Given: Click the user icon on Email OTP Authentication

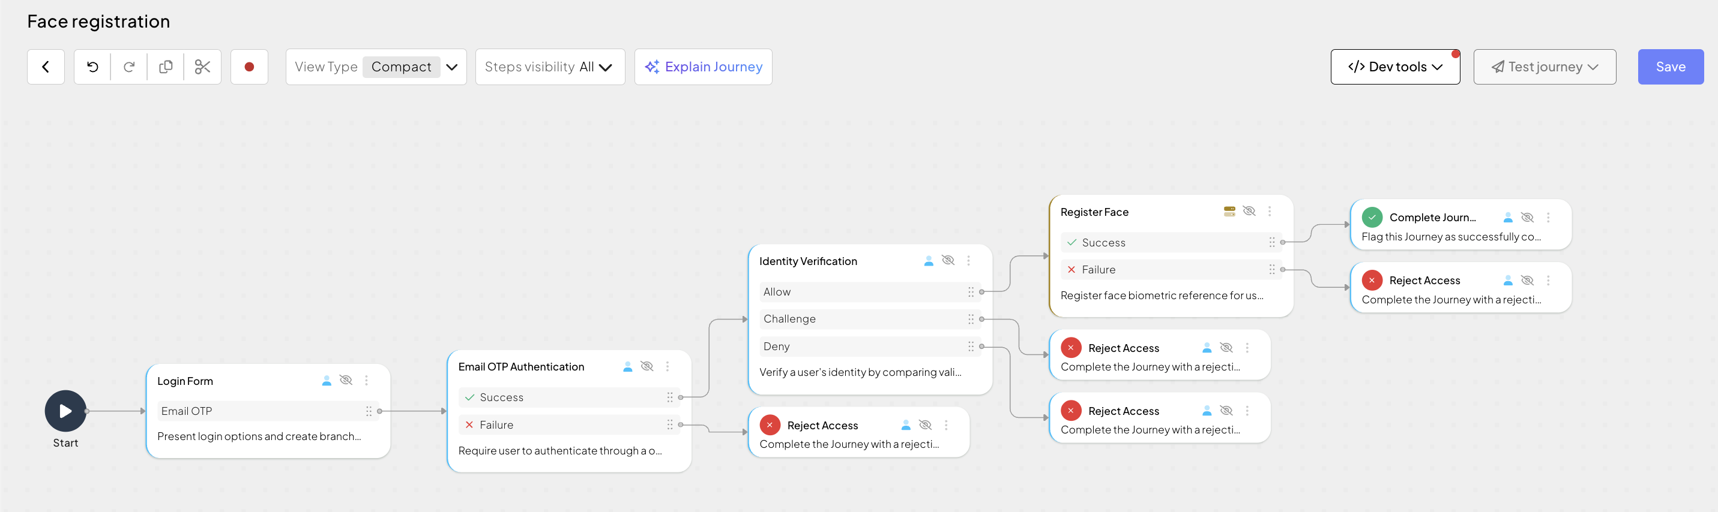Looking at the screenshot, I should [627, 367].
